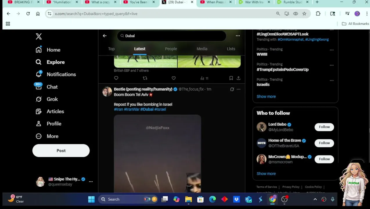Show hidden system tray icons
370x209 pixels.
315,199
